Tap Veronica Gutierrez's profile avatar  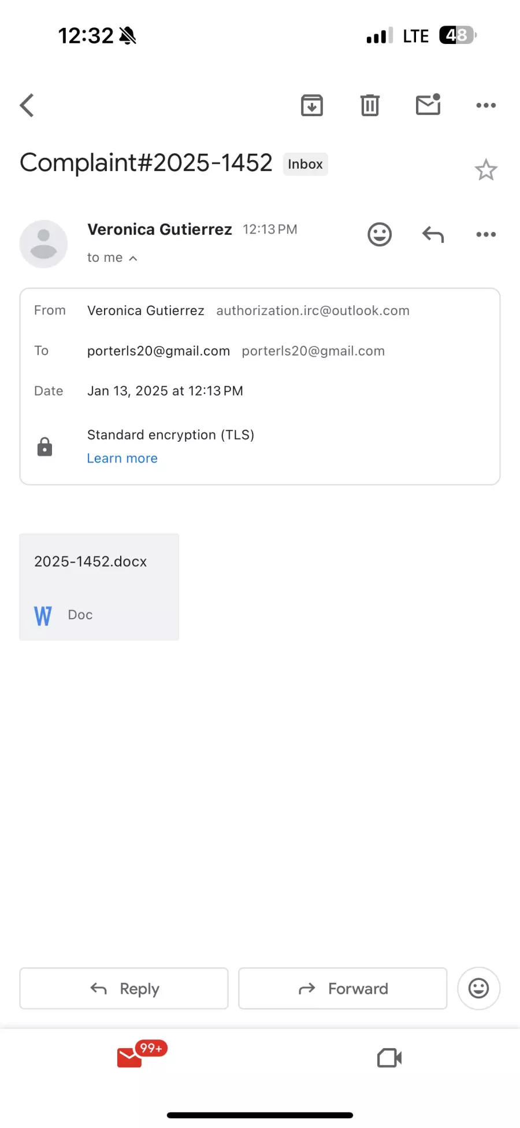click(43, 243)
